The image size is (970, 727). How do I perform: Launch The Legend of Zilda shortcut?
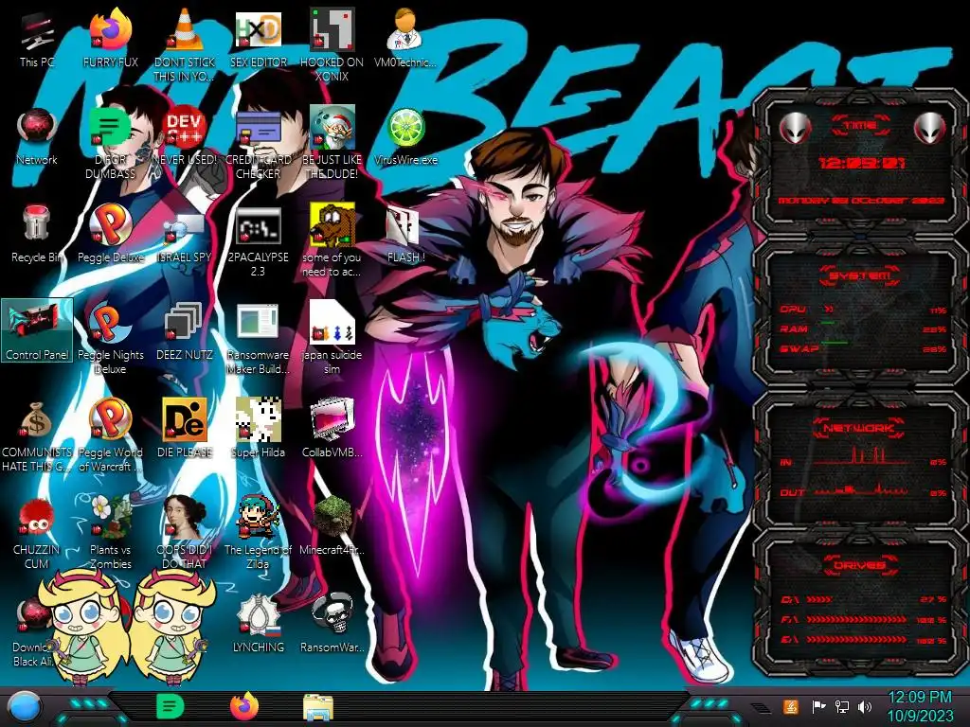coord(259,533)
